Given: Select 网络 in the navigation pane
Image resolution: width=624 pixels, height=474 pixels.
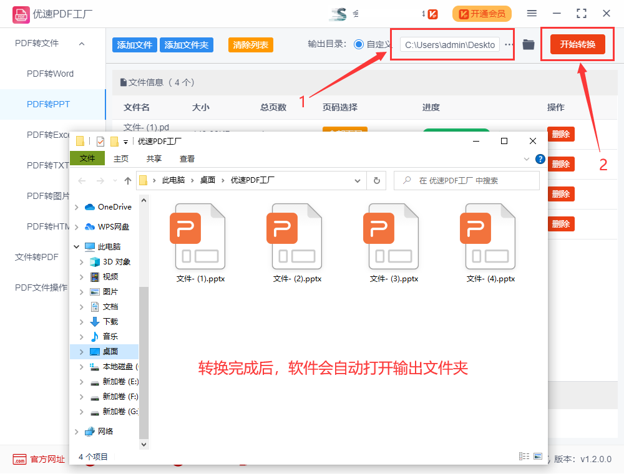Looking at the screenshot, I should click(x=105, y=431).
